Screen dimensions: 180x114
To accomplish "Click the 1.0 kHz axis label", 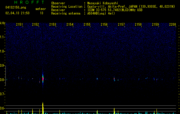I will 2,51.
